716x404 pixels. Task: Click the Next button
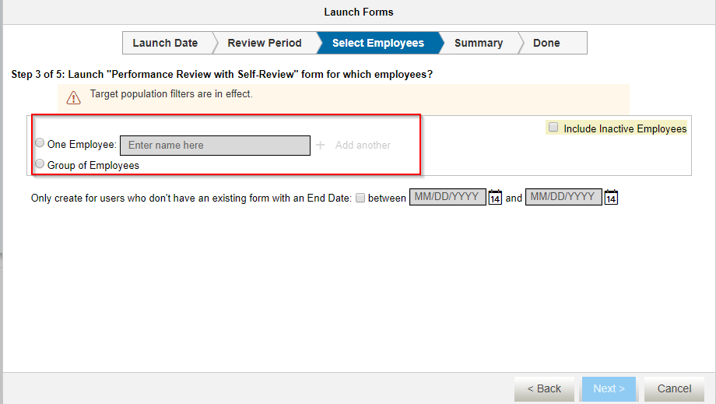pyautogui.click(x=609, y=388)
